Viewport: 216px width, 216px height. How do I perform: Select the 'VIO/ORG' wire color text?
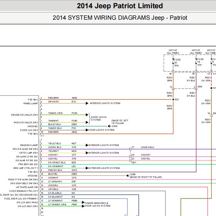pyautogui.click(x=53, y=186)
